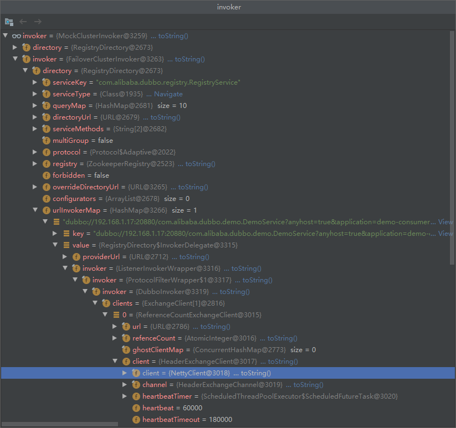This screenshot has height=428, width=456.
Task: Expand the registry ZookeeperRegistry node
Action: (x=35, y=163)
